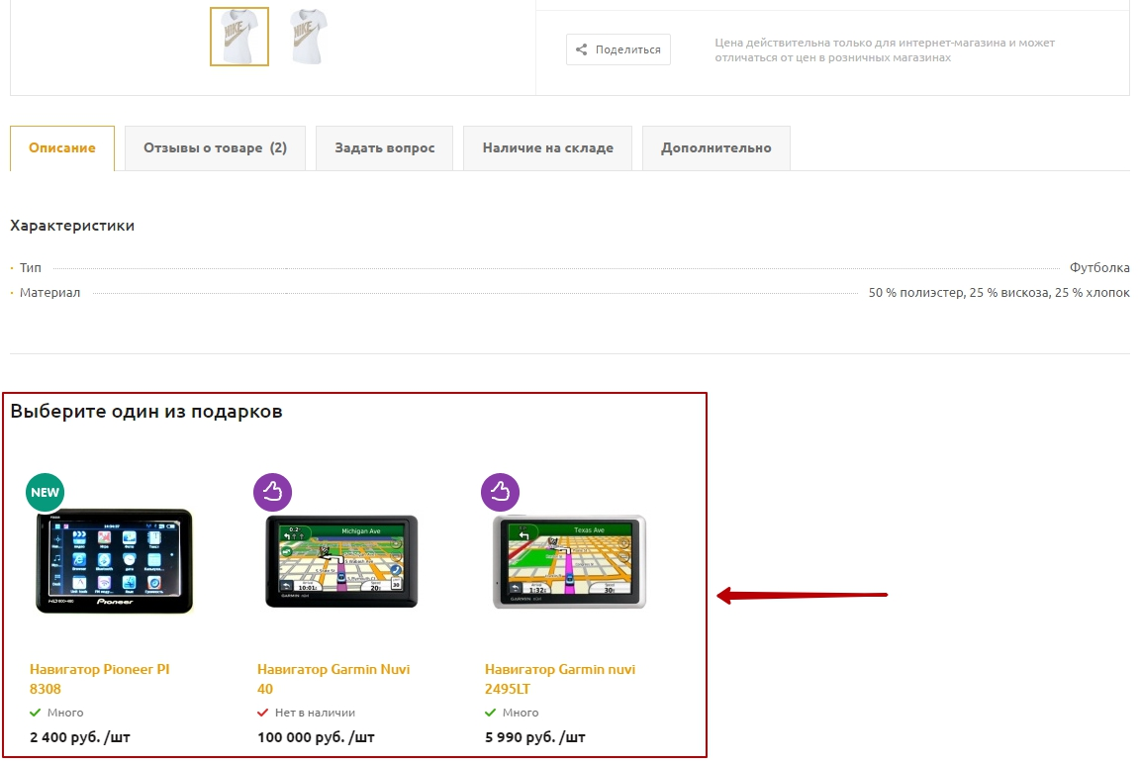Image resolution: width=1140 pixels, height=764 pixels.
Task: Click Нет в наличии status text
Action: (315, 713)
